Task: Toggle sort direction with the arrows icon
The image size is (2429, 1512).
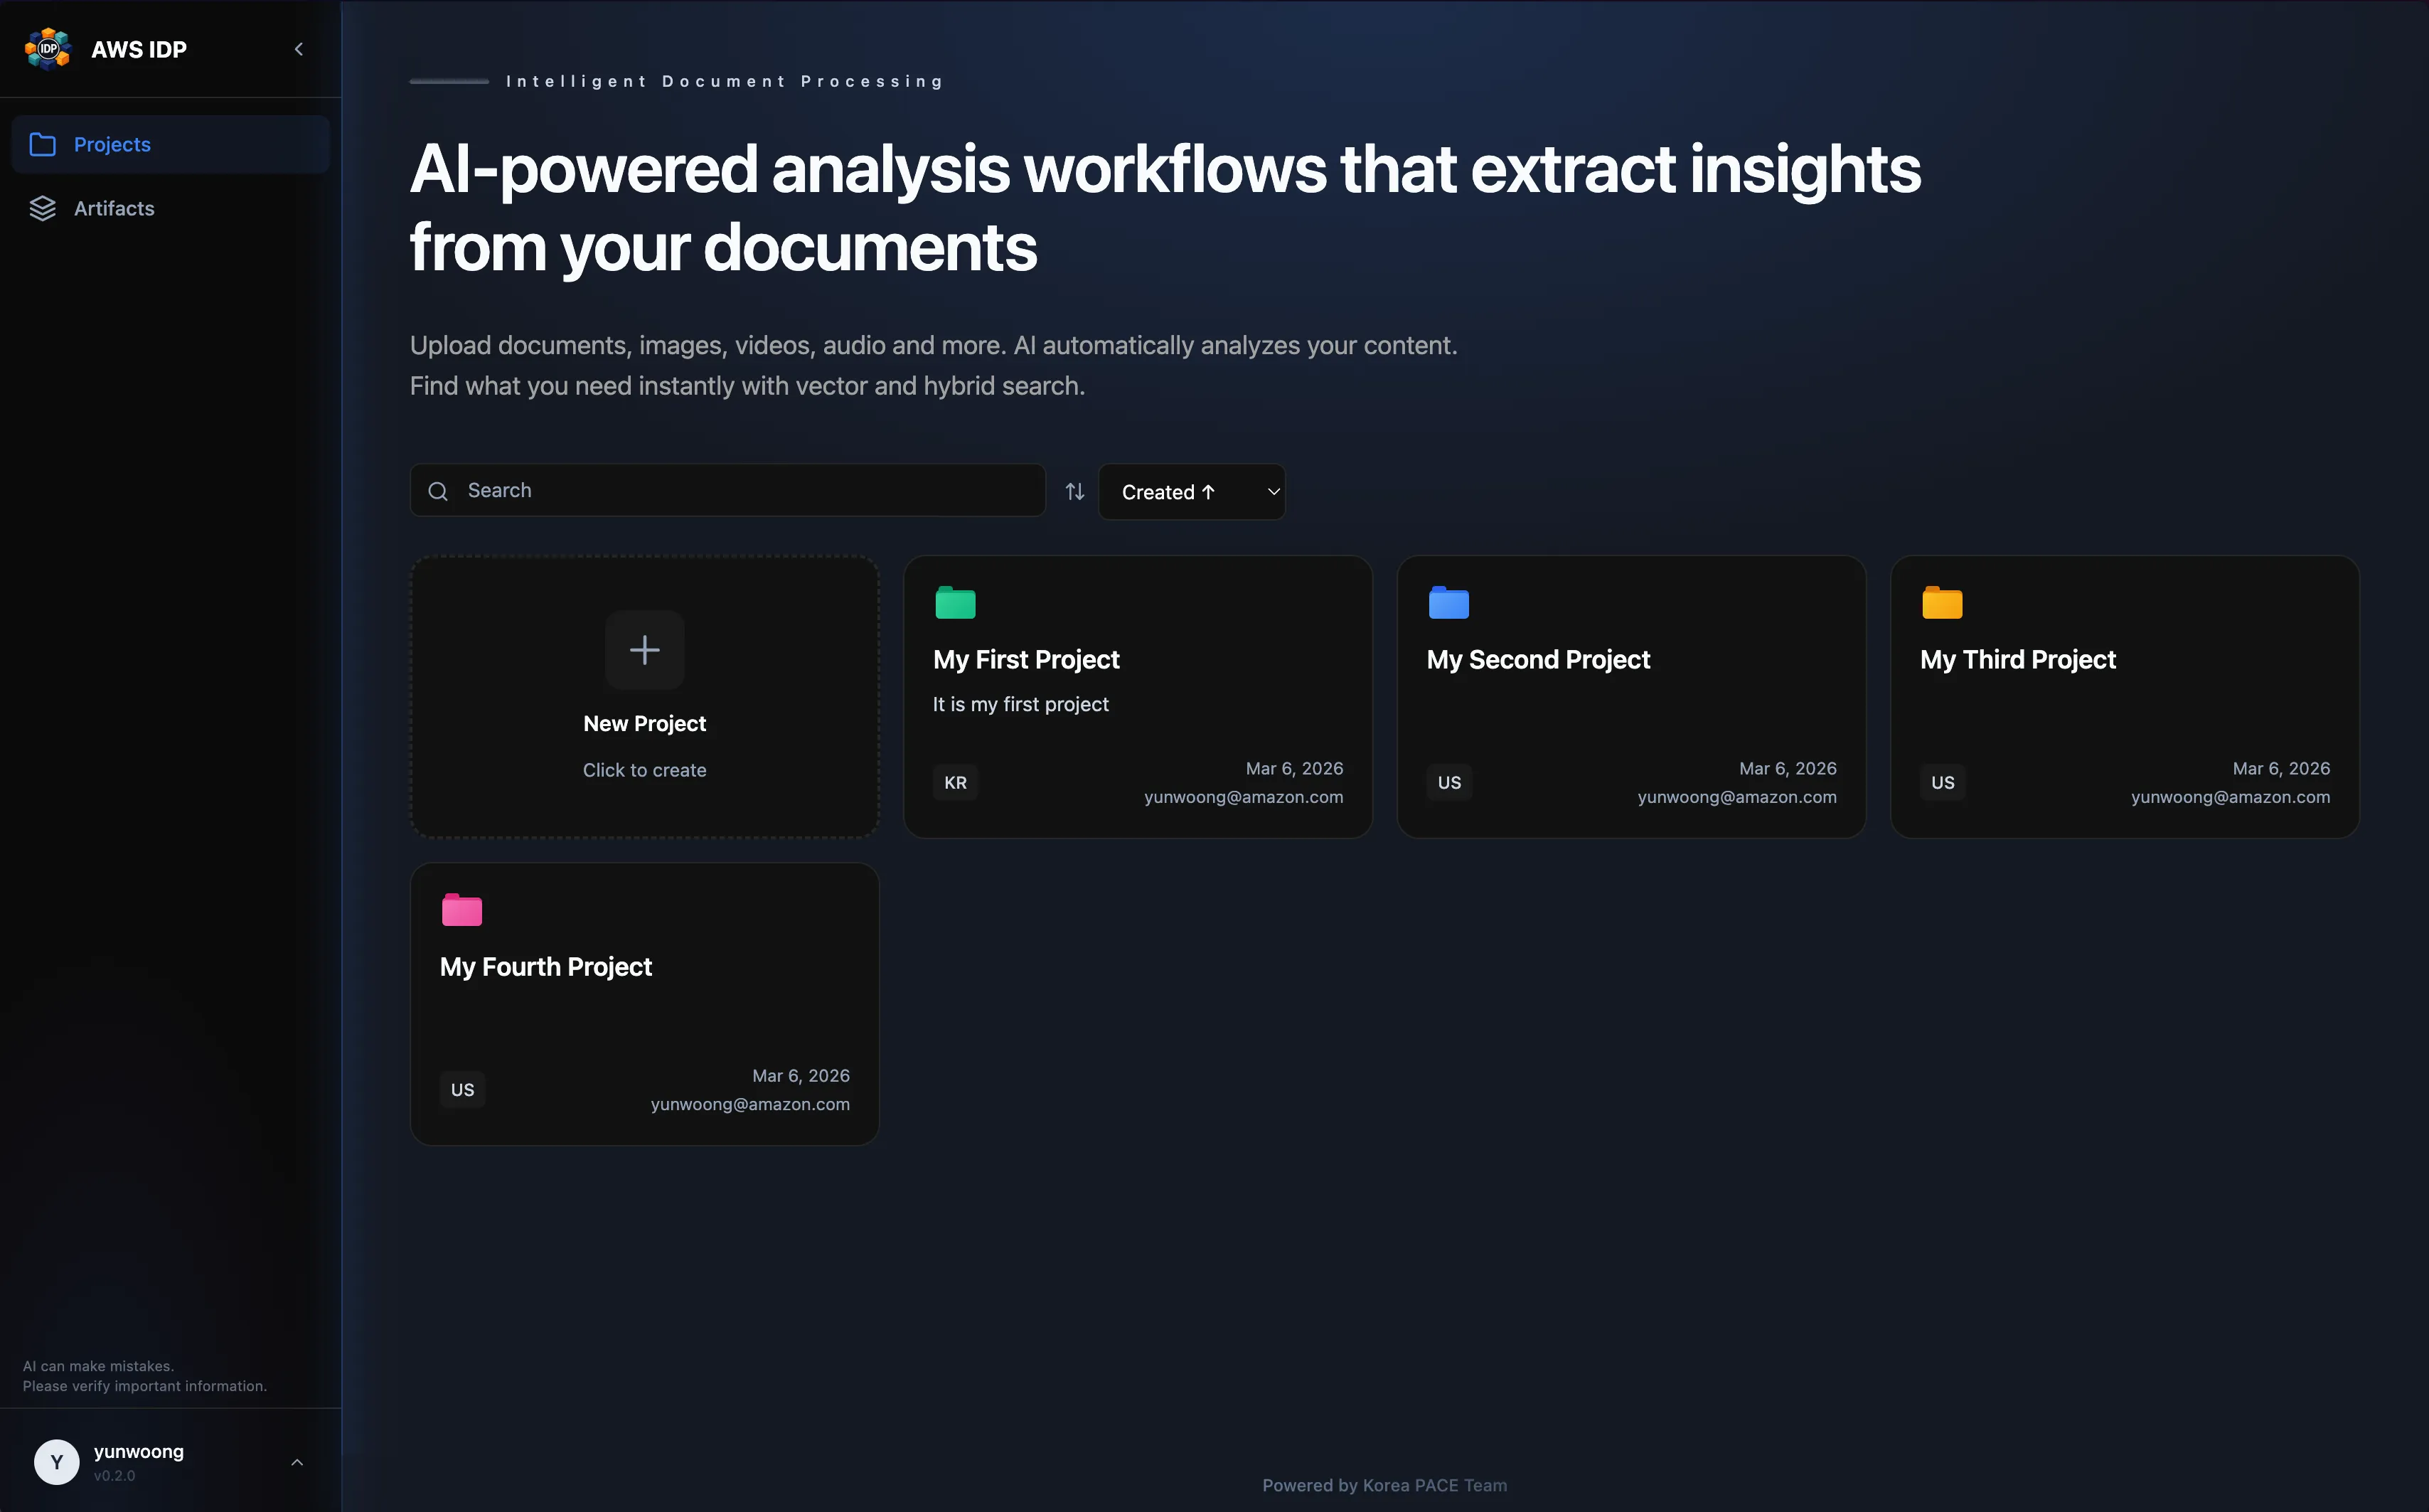Action: click(1074, 492)
